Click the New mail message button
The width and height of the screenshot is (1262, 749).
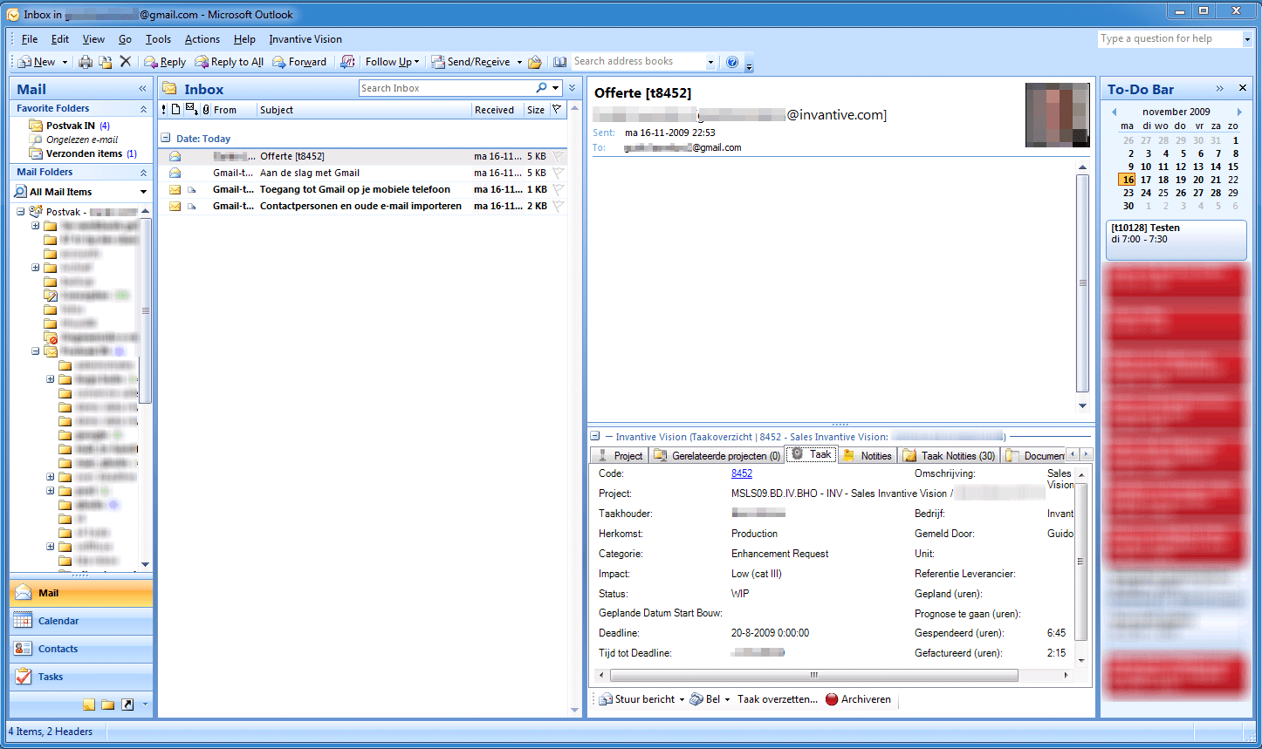36,62
